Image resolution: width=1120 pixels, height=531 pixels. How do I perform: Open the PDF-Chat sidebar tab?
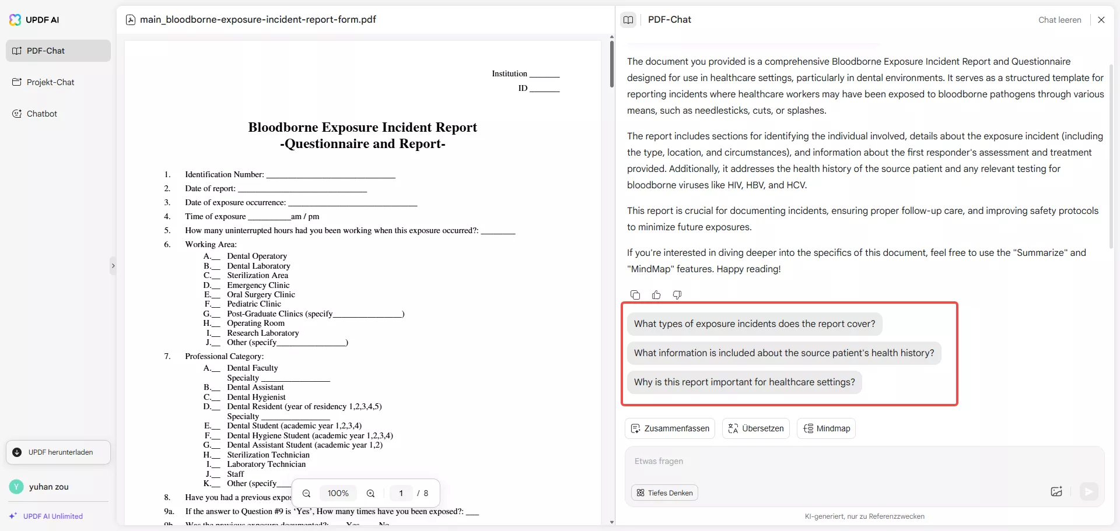click(x=58, y=51)
